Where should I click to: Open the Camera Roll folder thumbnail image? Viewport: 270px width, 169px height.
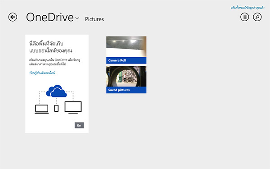tap(126, 47)
